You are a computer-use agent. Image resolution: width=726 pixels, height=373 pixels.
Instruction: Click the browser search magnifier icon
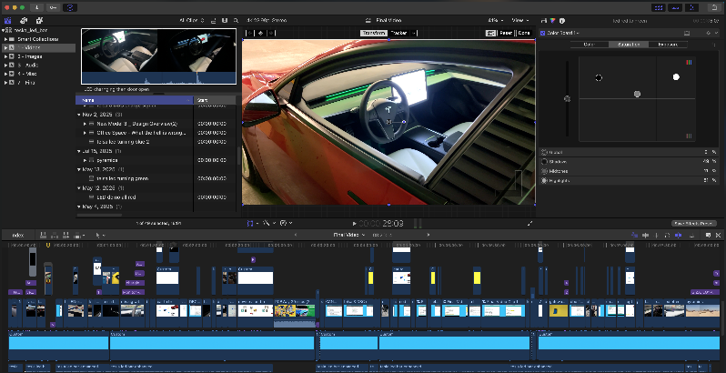click(237, 20)
